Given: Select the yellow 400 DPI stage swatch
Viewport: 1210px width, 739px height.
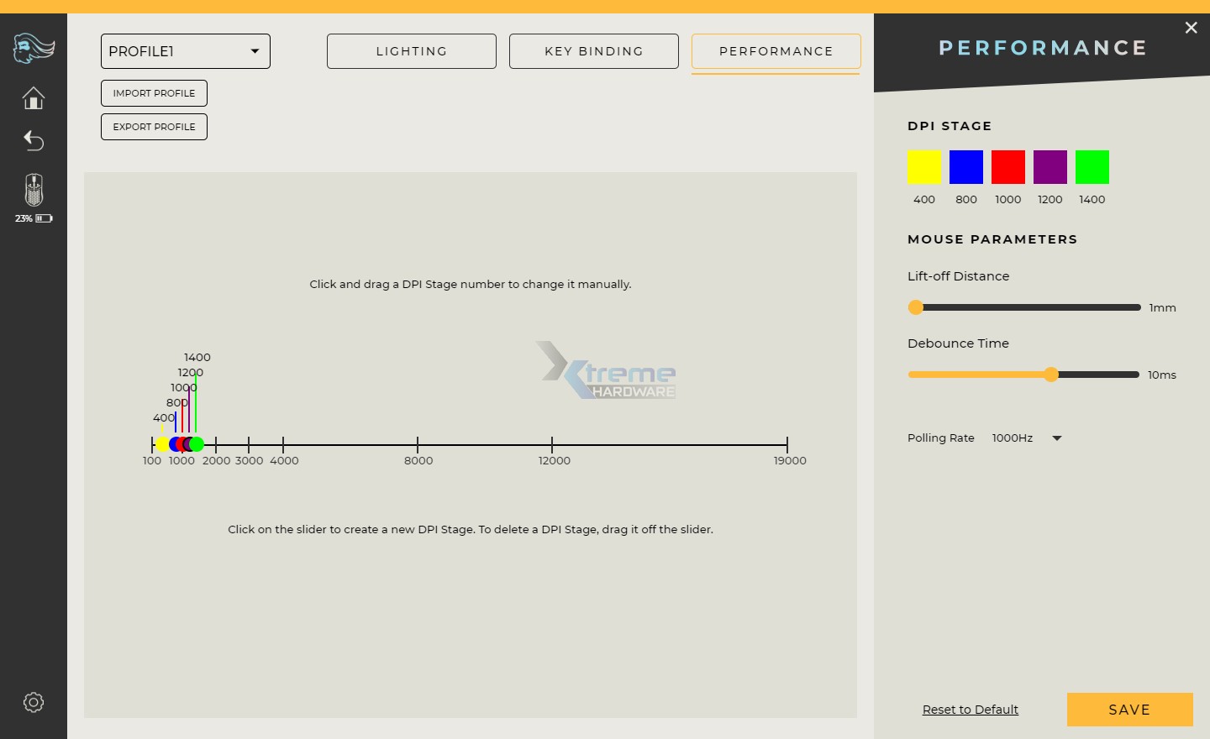Looking at the screenshot, I should click(x=924, y=167).
